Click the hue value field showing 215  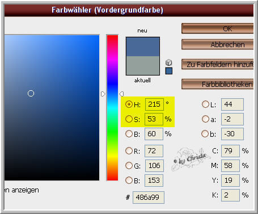click(x=154, y=104)
